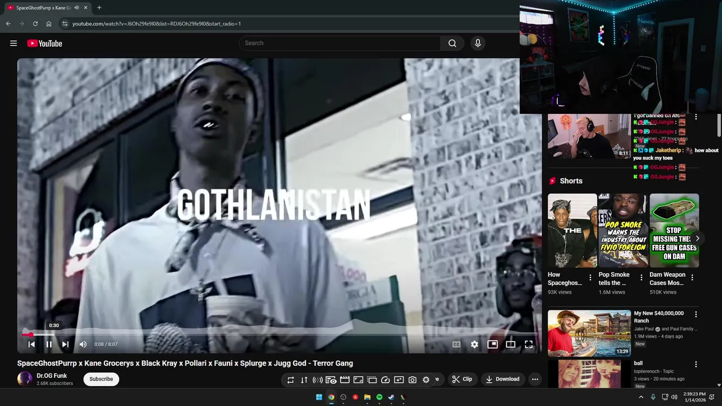Click the search magnifier button
Image resolution: width=722 pixels, height=406 pixels.
tap(452, 43)
